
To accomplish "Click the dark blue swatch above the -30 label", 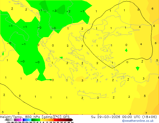I will point(24,120).
